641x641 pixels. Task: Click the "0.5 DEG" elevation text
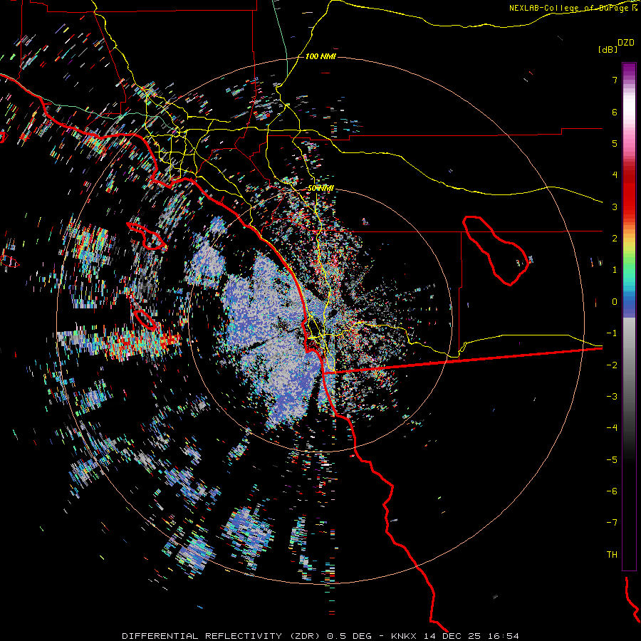[x=349, y=636]
